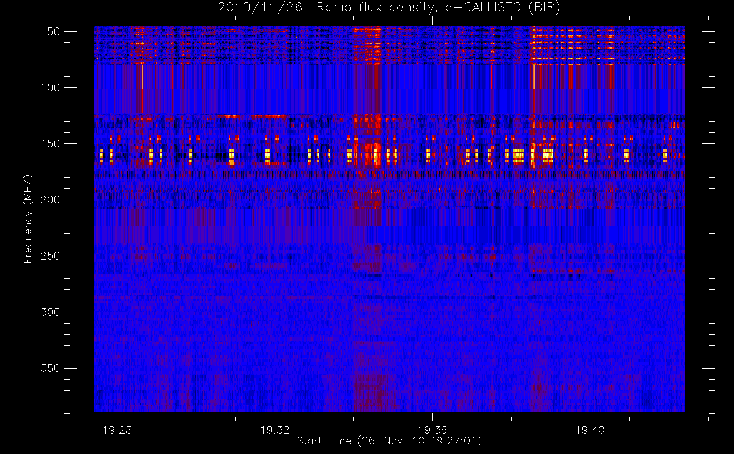Select the 350 MHz frequency tick label
The height and width of the screenshot is (454, 734).
coord(50,368)
